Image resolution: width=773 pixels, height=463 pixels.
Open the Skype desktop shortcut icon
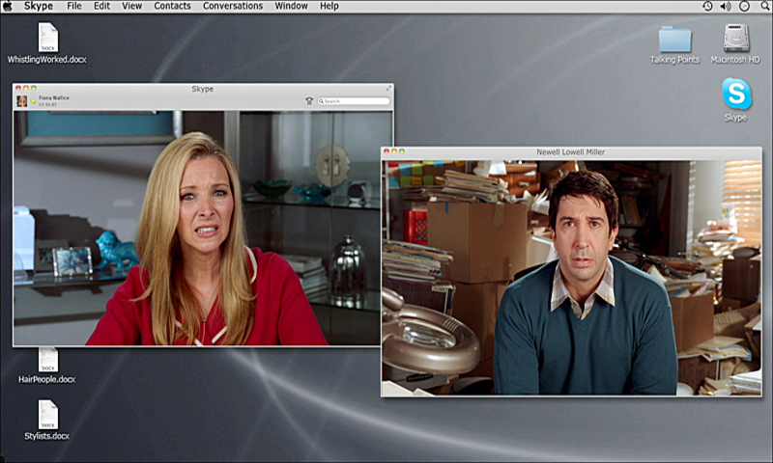[x=736, y=95]
